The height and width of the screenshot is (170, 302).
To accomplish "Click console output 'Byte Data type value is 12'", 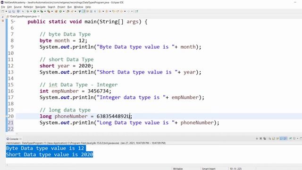I will pos(45,148).
